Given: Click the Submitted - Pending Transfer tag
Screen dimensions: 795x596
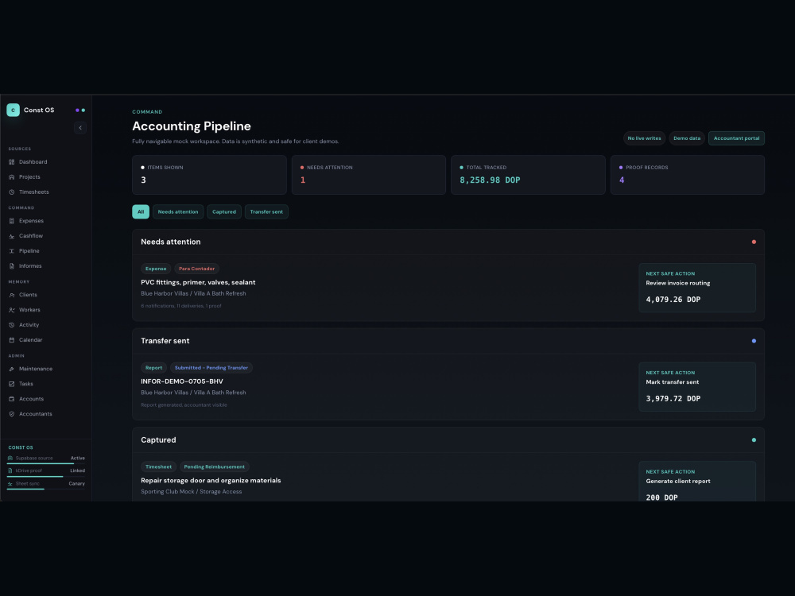Looking at the screenshot, I should (211, 368).
